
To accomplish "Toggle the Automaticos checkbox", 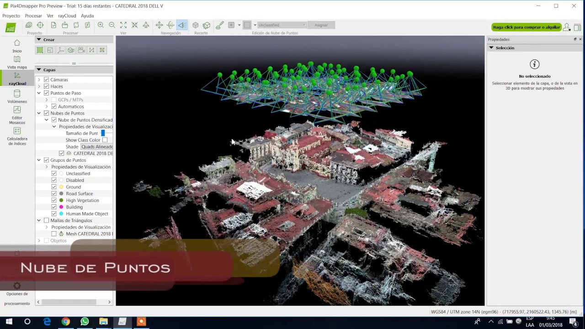I will (54, 106).
